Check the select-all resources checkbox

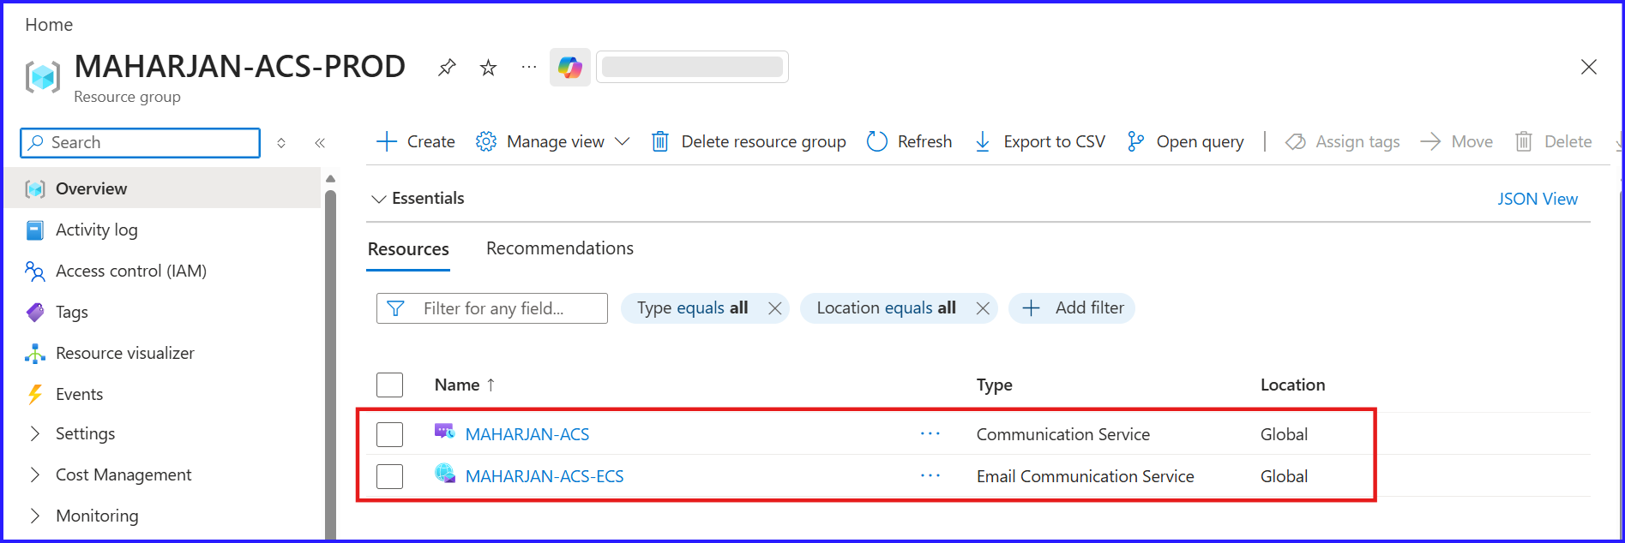click(x=389, y=385)
